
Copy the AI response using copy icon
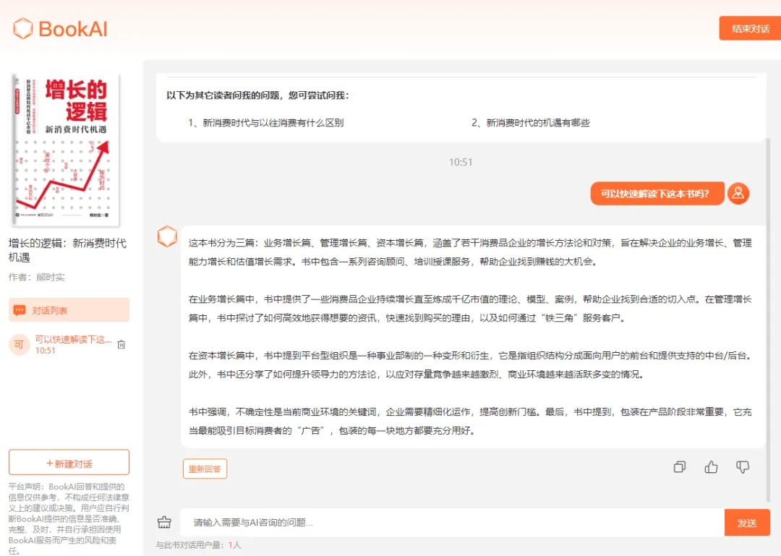679,467
